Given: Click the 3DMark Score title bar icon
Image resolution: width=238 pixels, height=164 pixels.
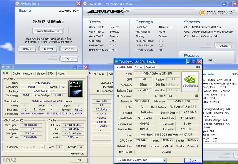Looking at the screenshot, I should 18,3.
